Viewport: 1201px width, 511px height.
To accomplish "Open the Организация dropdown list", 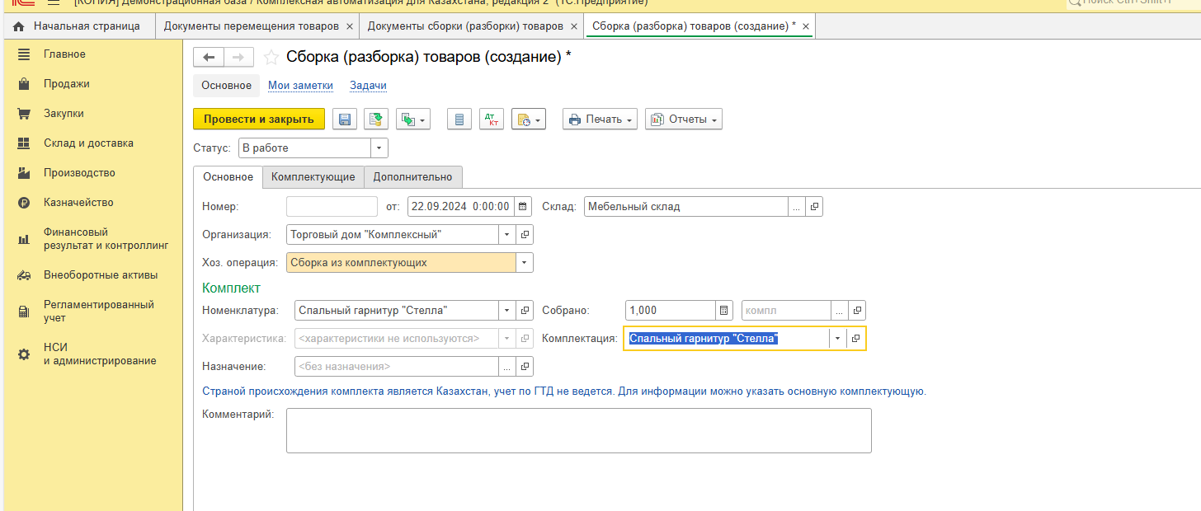I will click(x=506, y=235).
